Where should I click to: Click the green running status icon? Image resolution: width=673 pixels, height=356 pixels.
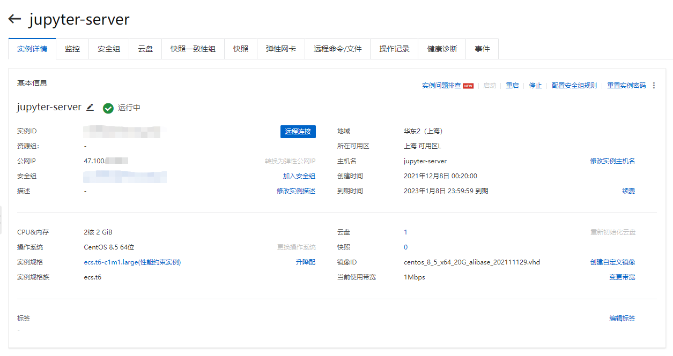coord(108,108)
